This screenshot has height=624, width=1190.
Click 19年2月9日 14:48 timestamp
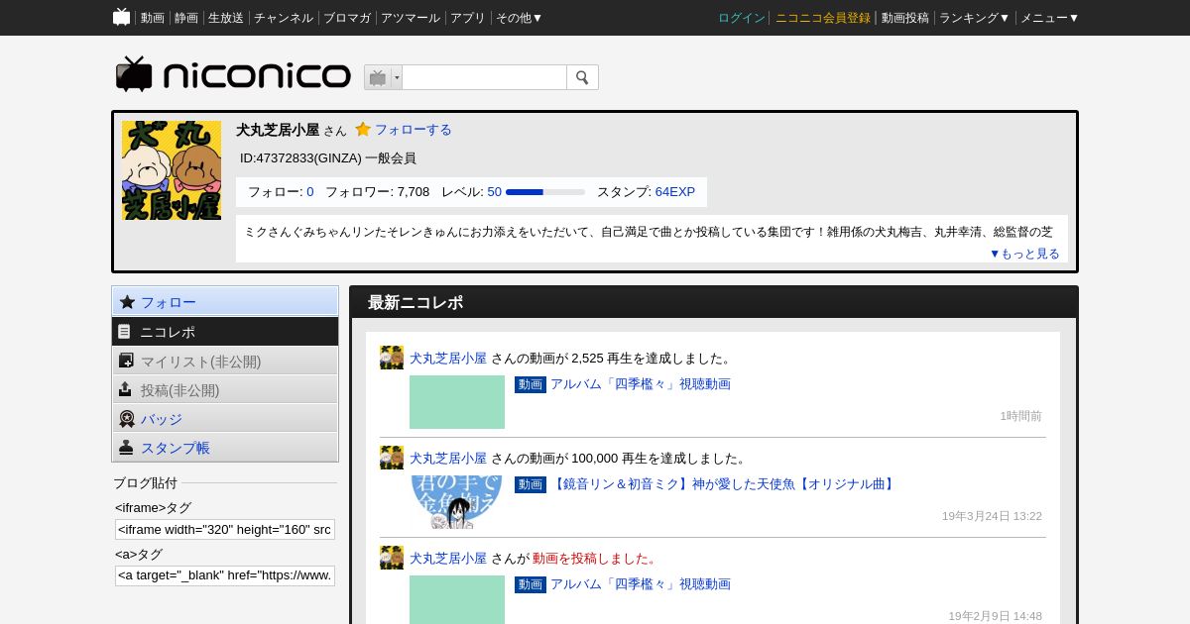(995, 616)
